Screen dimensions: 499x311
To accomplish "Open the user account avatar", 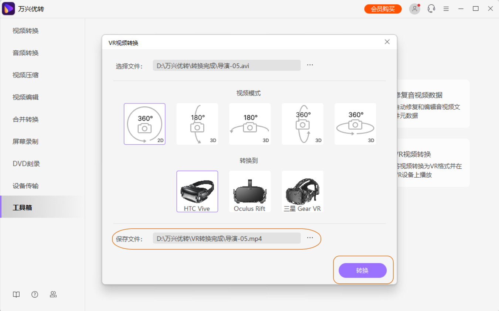I will [x=414, y=8].
